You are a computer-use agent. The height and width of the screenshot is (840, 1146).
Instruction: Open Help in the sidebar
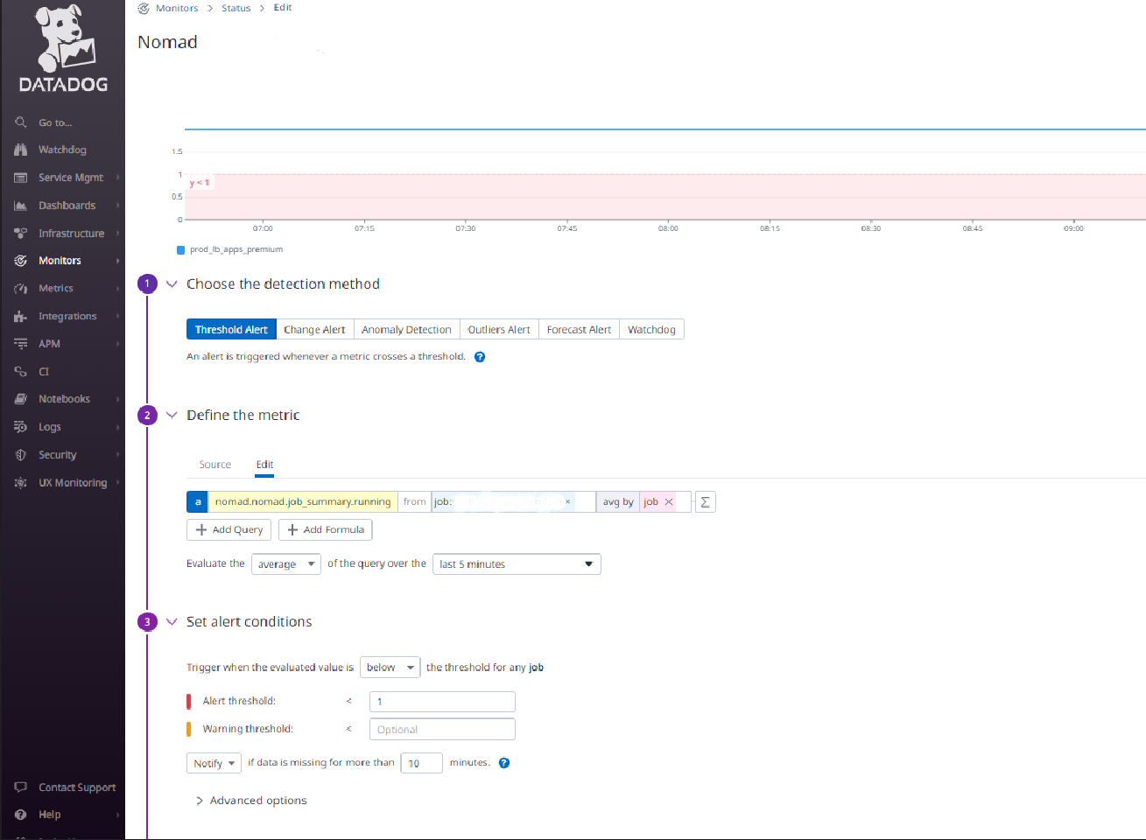[x=49, y=815]
